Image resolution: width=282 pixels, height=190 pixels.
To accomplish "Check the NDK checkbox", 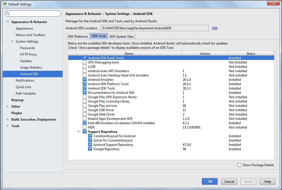I will point(85,127).
